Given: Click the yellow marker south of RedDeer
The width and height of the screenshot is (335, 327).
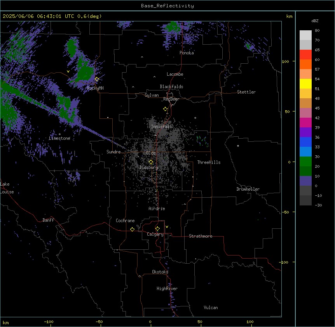Looking at the screenshot, I should (x=165, y=109).
